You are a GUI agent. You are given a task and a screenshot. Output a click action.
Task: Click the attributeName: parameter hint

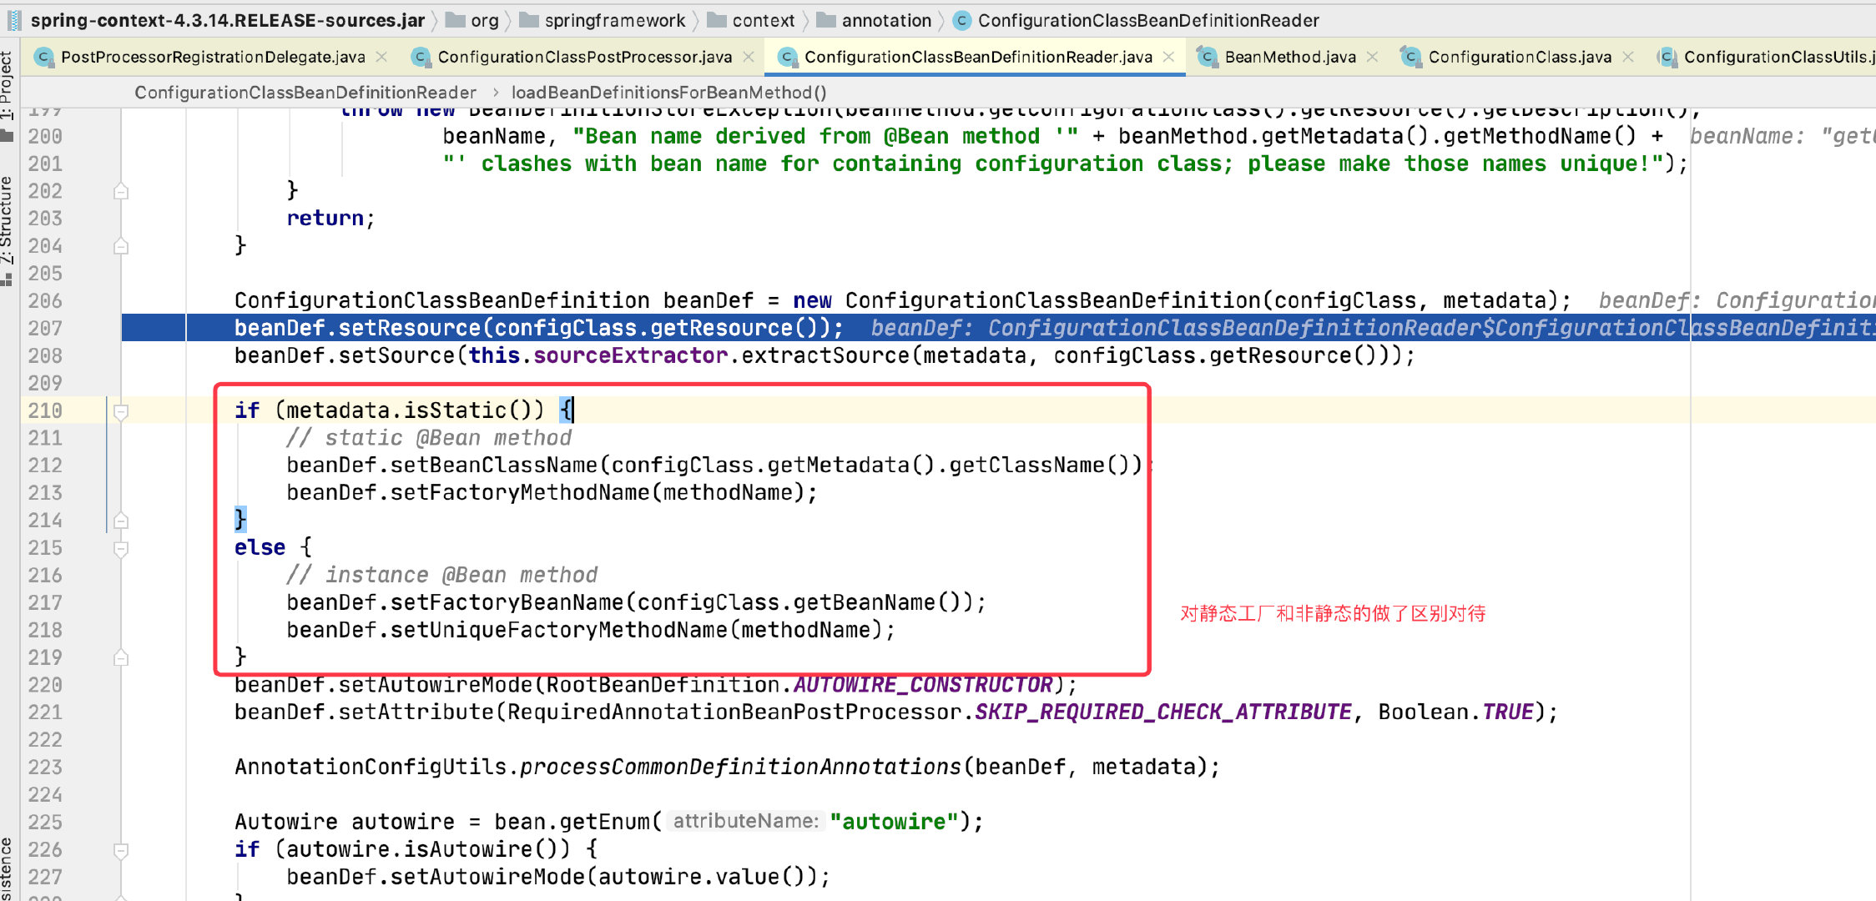[745, 822]
